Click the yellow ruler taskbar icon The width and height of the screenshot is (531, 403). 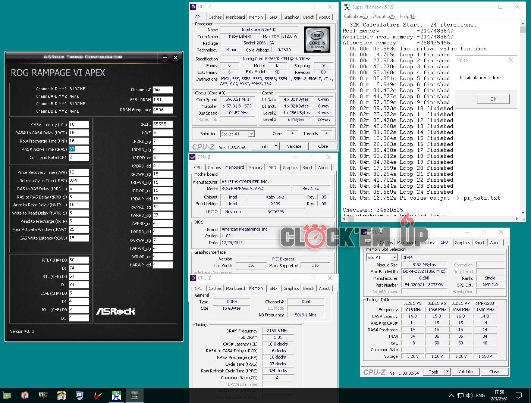point(62,395)
